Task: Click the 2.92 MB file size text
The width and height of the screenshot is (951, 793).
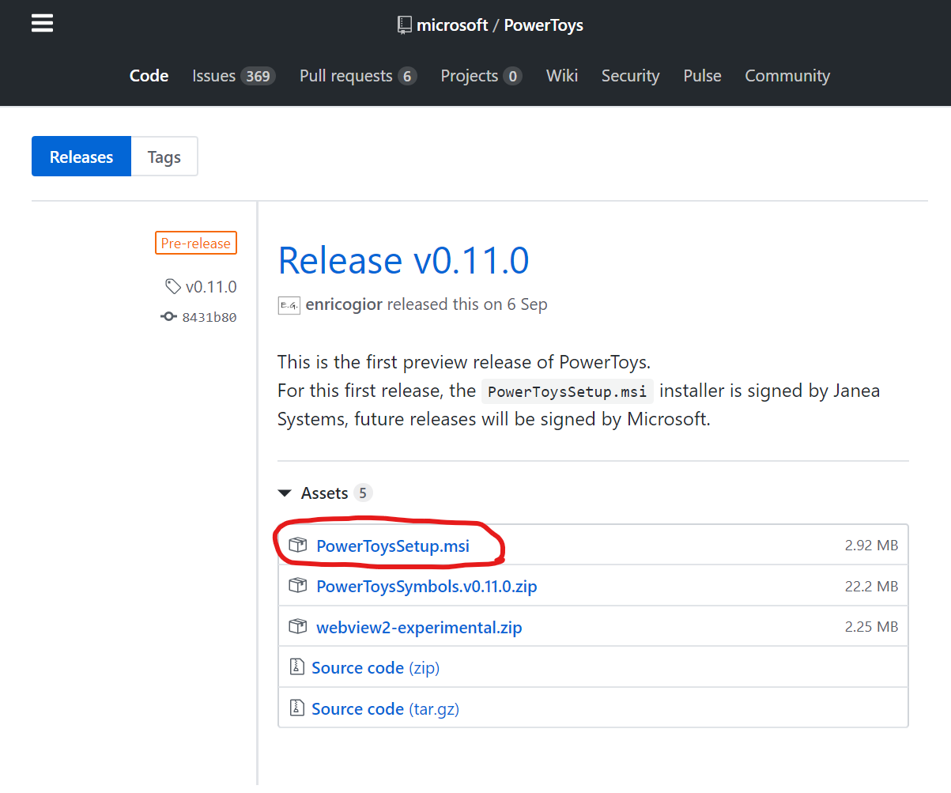Action: click(871, 546)
